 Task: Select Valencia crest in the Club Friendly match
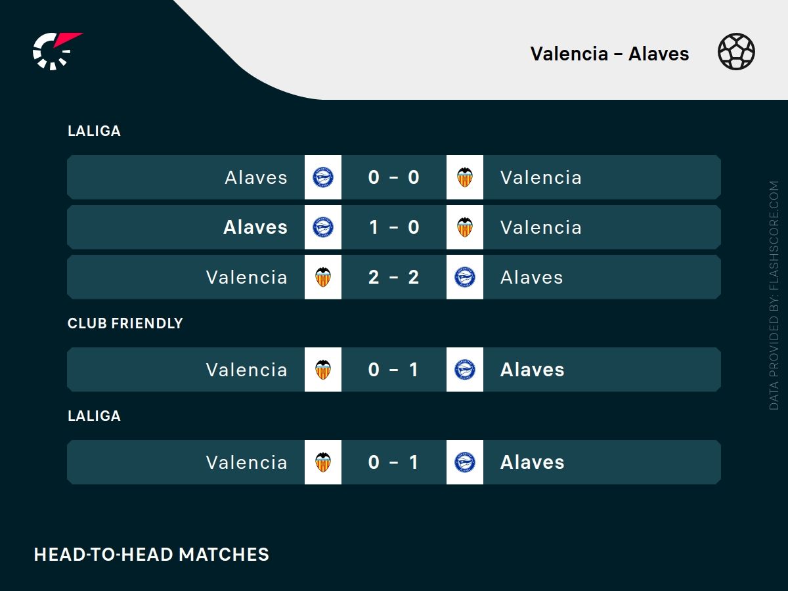pos(323,370)
